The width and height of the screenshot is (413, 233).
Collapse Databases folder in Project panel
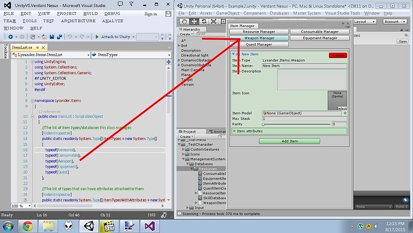click(x=187, y=164)
